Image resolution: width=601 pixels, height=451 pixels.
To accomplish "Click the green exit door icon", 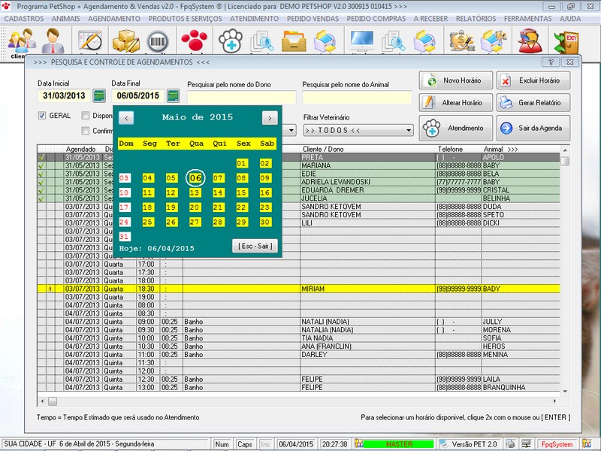I will 566,42.
